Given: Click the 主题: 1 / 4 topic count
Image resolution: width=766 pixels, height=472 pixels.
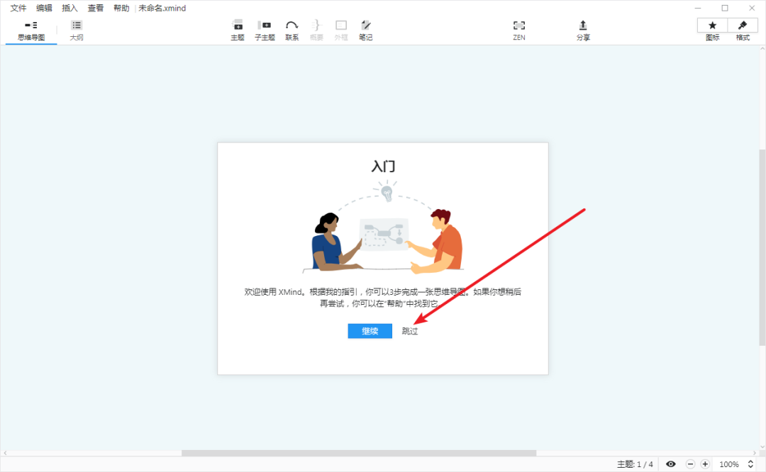Looking at the screenshot, I should pos(635,464).
